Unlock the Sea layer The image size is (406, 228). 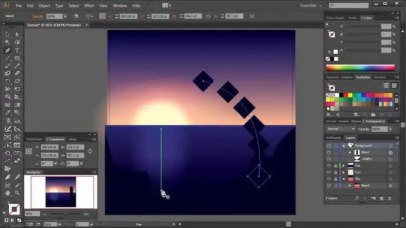[x=336, y=165]
